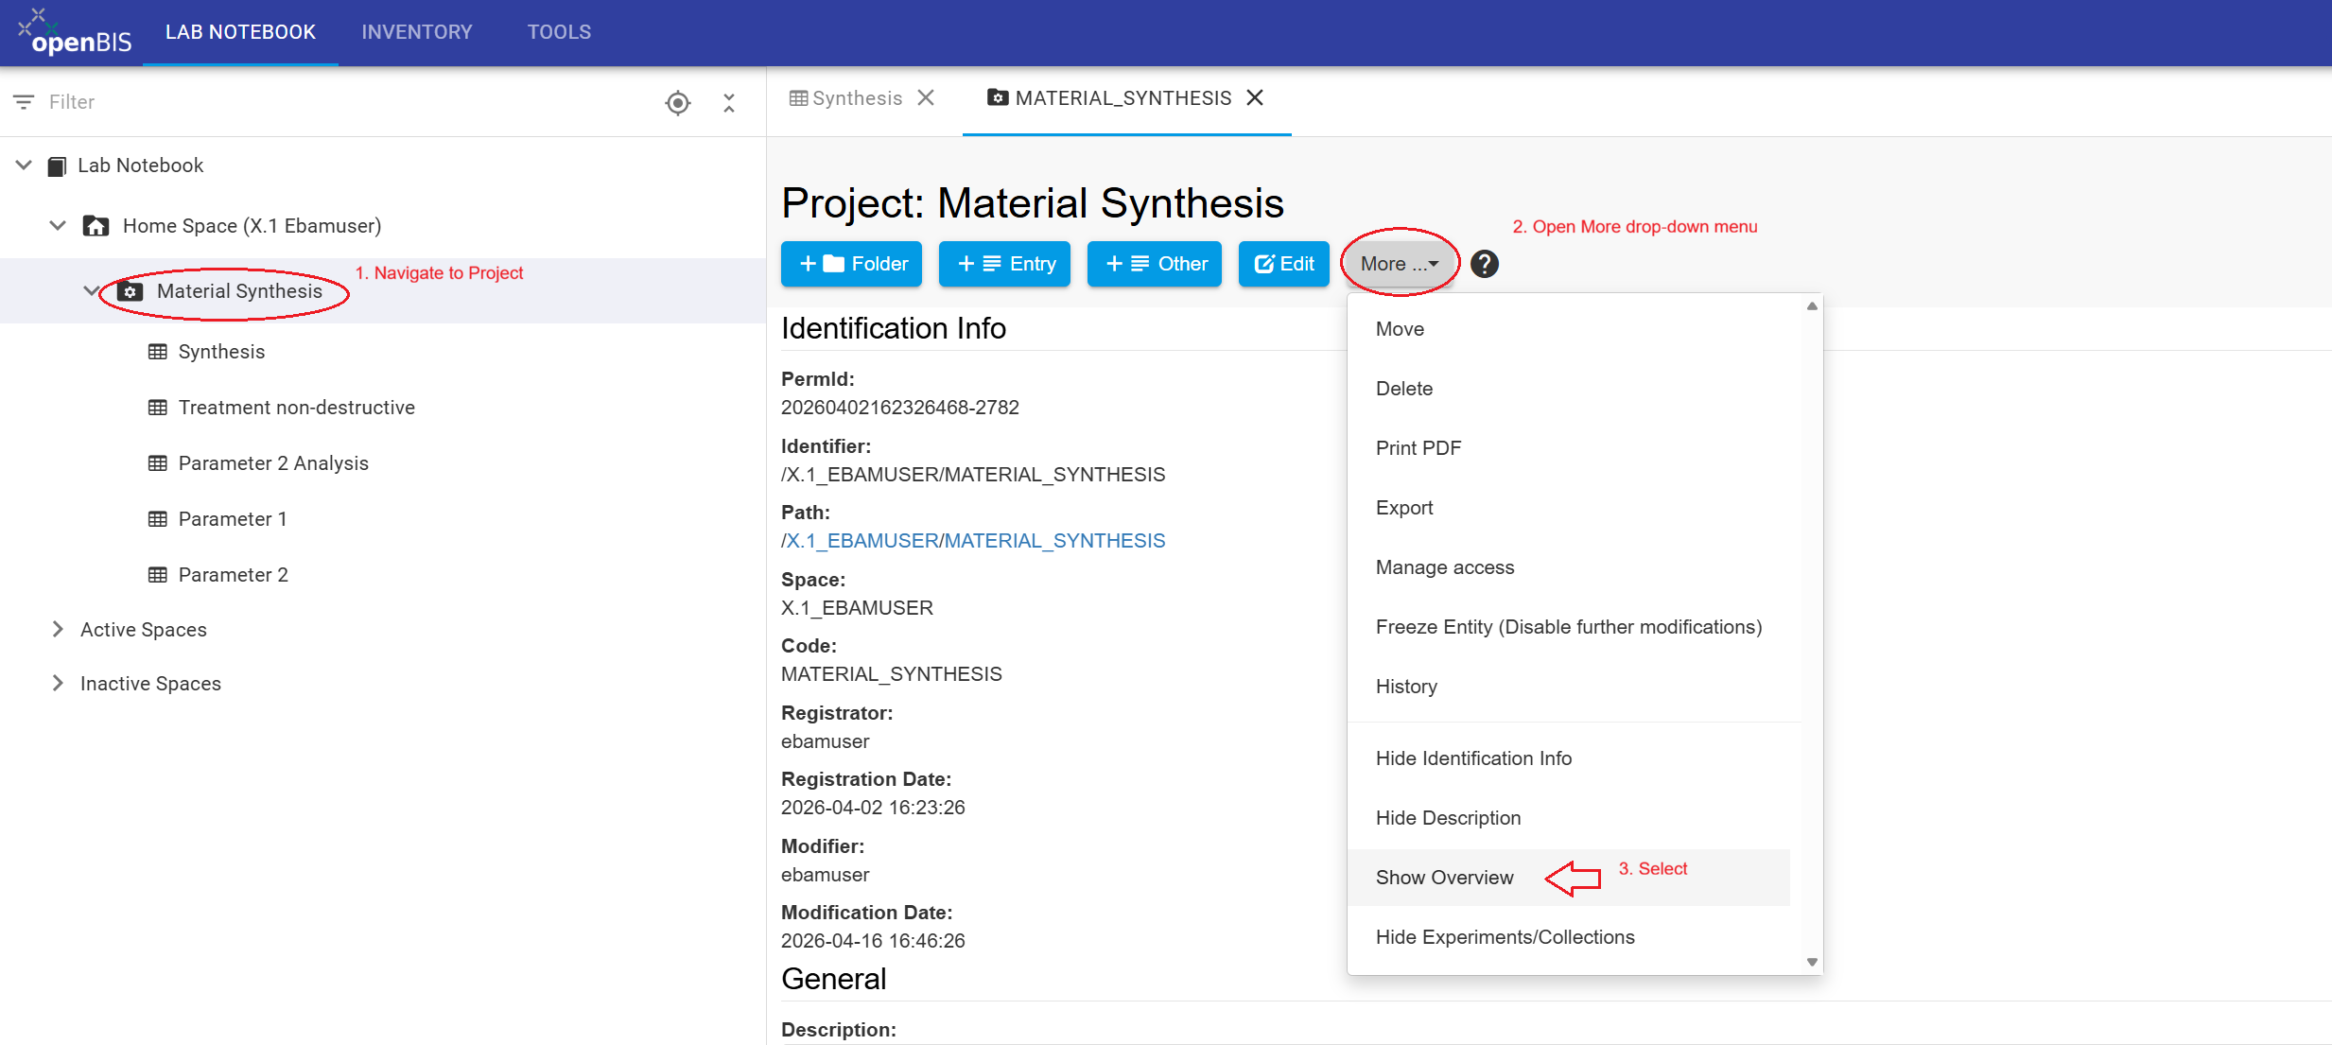Open the Tools top menu
Image resolution: width=2332 pixels, height=1045 pixels.
coord(559,32)
